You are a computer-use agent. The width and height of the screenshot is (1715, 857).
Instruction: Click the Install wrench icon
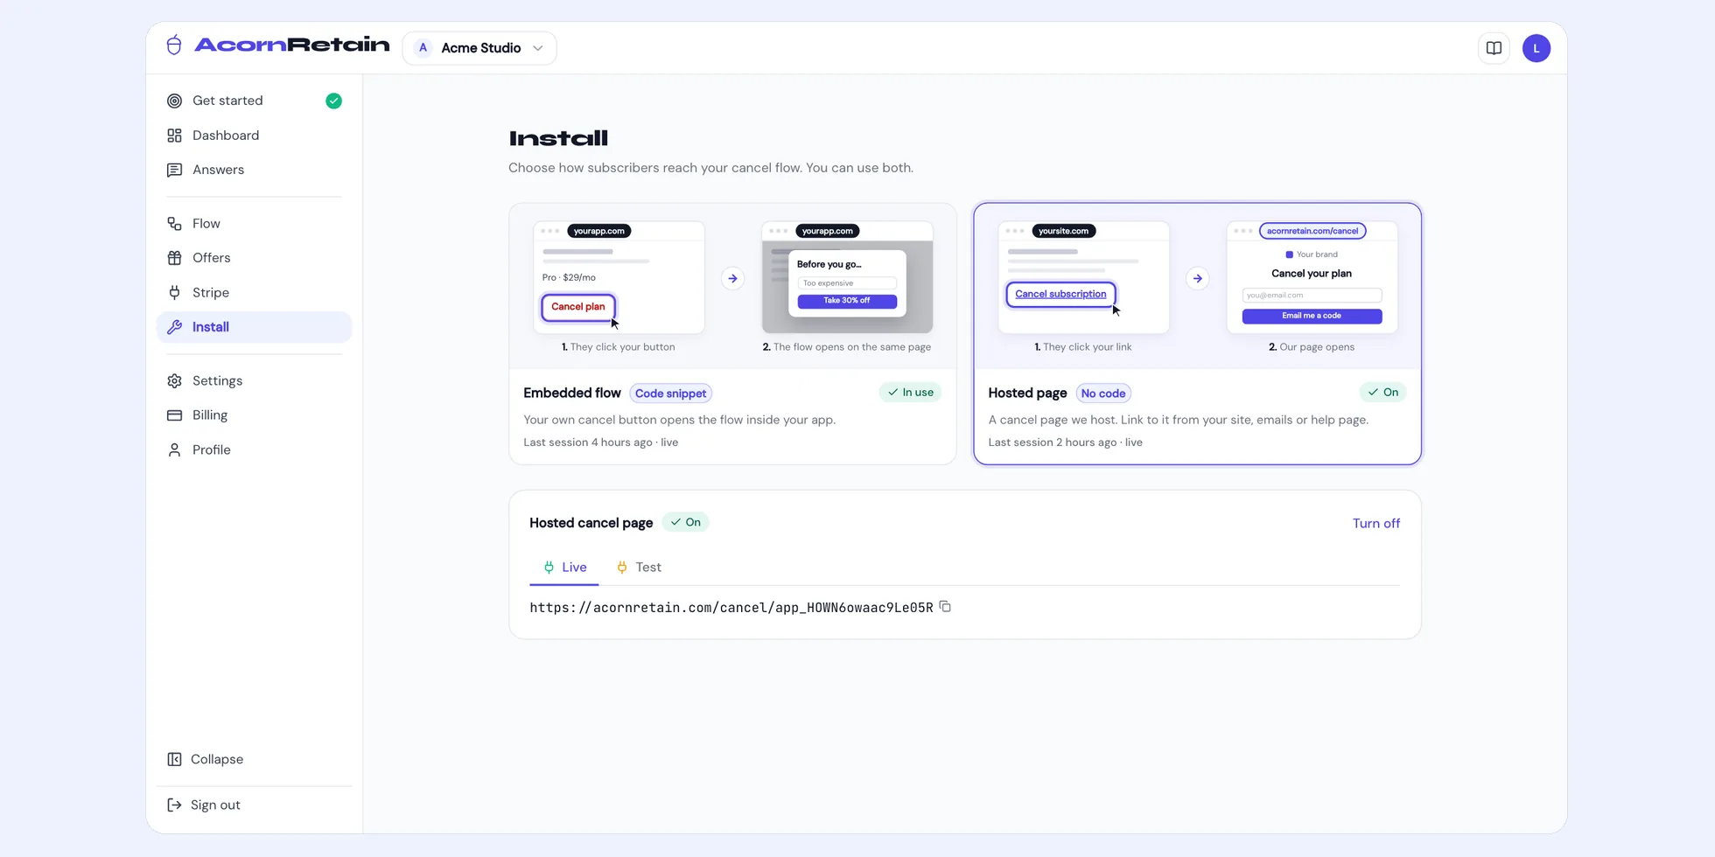(x=174, y=327)
